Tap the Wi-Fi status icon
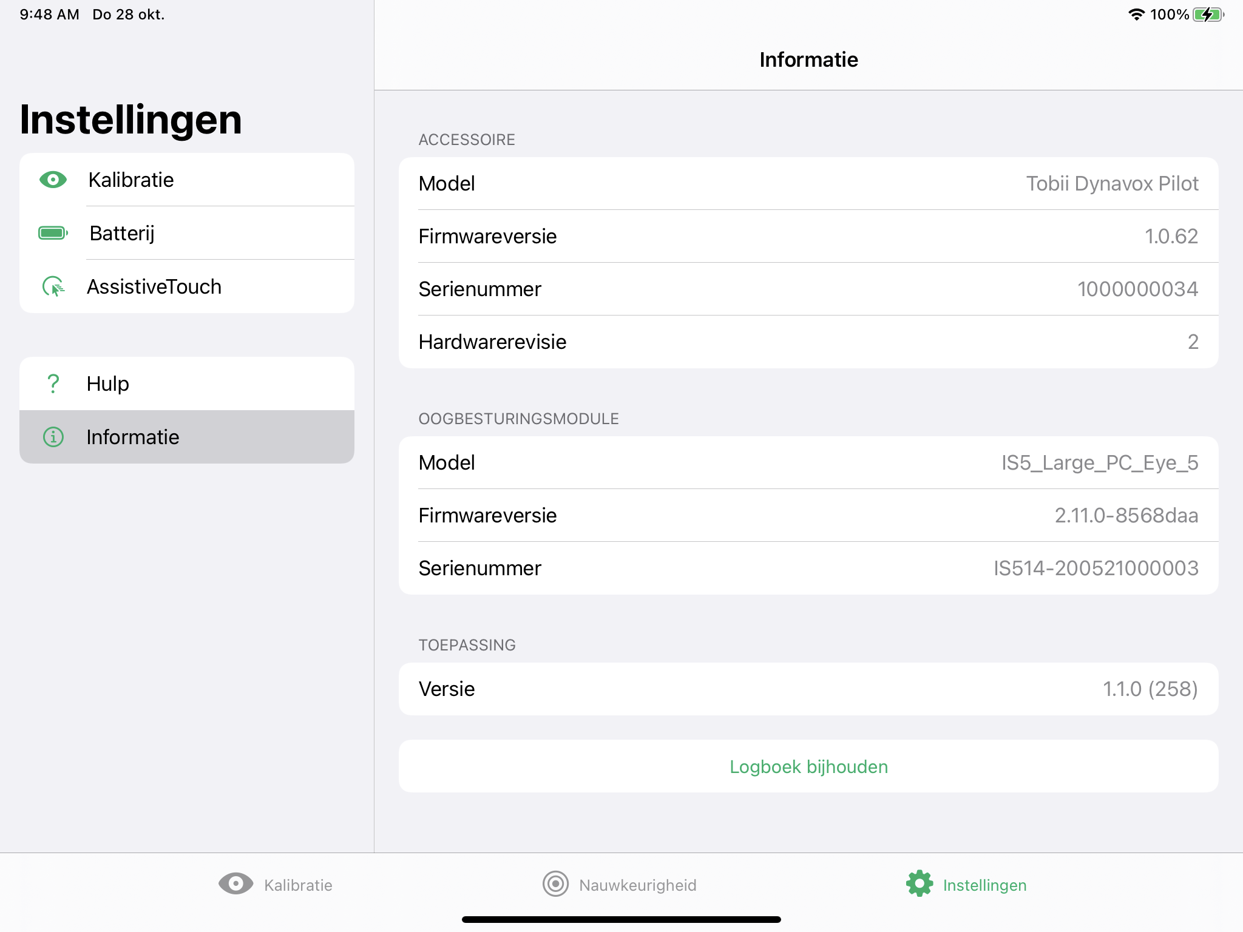The width and height of the screenshot is (1243, 932). pyautogui.click(x=1136, y=15)
